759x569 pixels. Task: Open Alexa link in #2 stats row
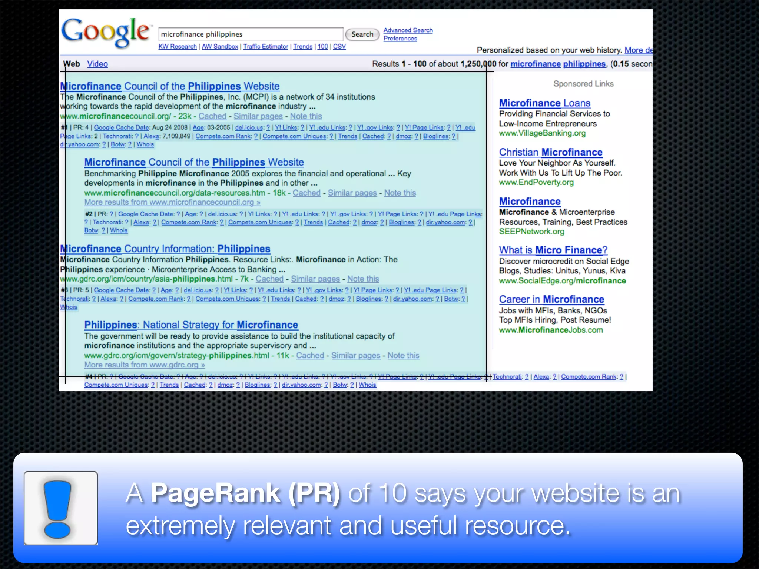[141, 222]
